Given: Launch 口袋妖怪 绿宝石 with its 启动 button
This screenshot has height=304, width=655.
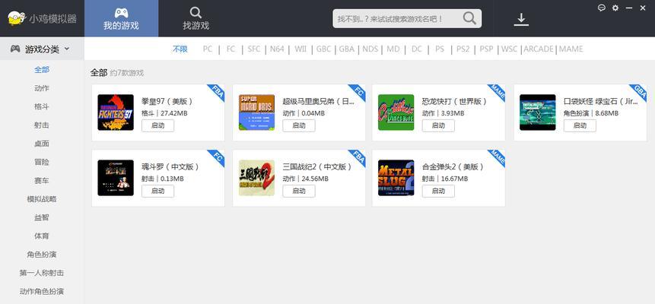Looking at the screenshot, I should point(580,125).
